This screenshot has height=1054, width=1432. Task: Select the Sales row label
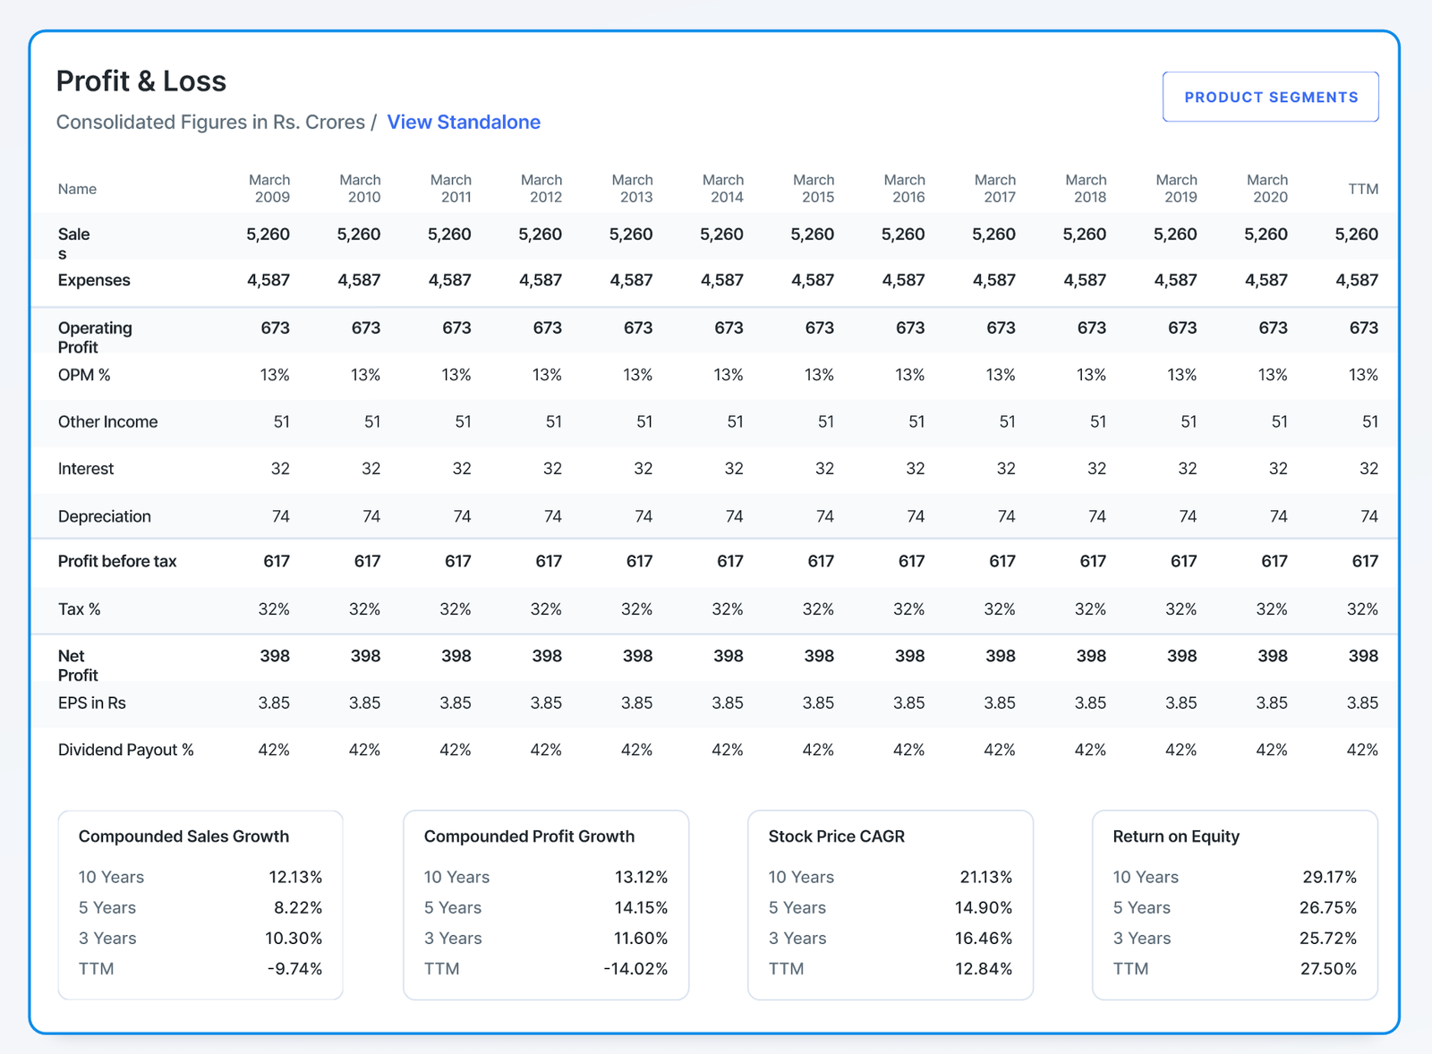pyautogui.click(x=73, y=243)
